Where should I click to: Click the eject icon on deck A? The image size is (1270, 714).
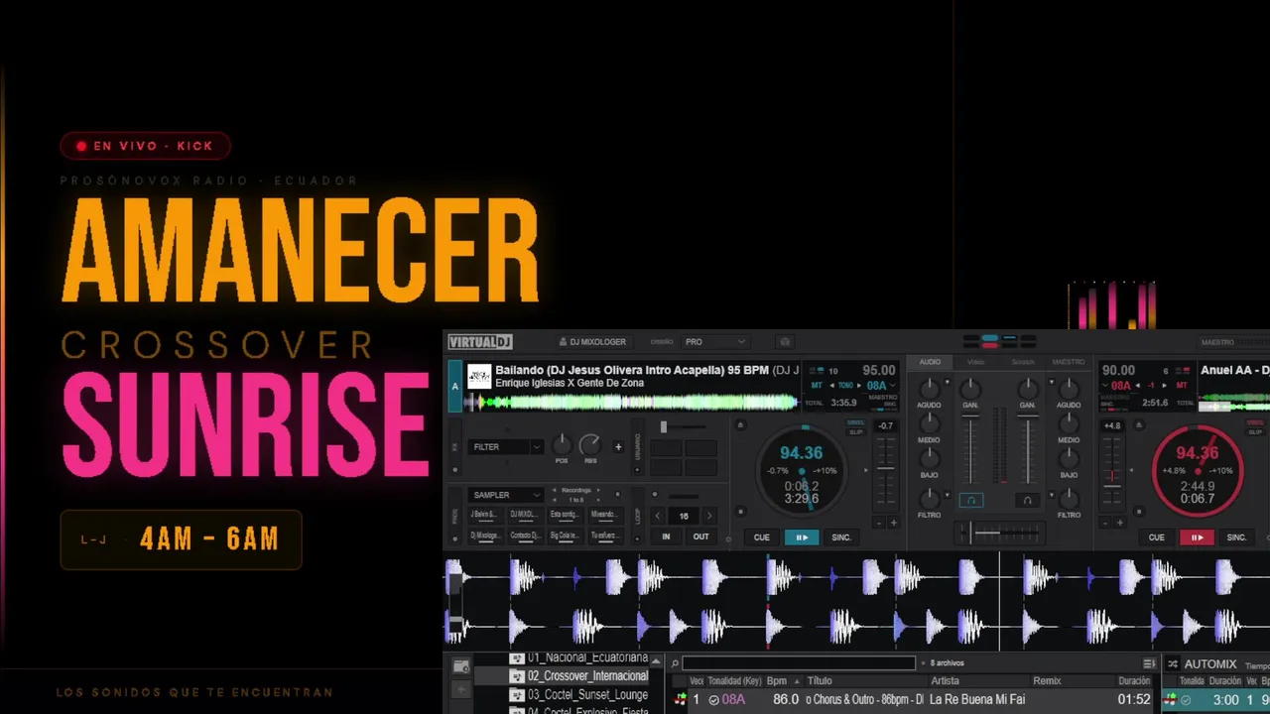pyautogui.click(x=740, y=424)
